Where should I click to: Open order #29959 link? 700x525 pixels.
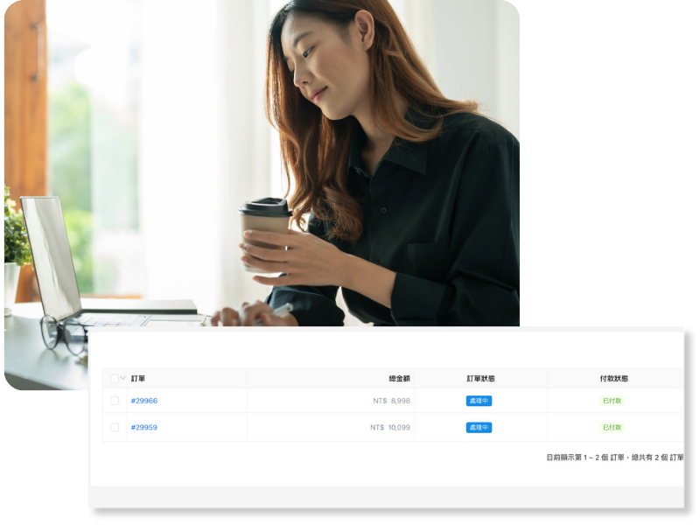[144, 427]
